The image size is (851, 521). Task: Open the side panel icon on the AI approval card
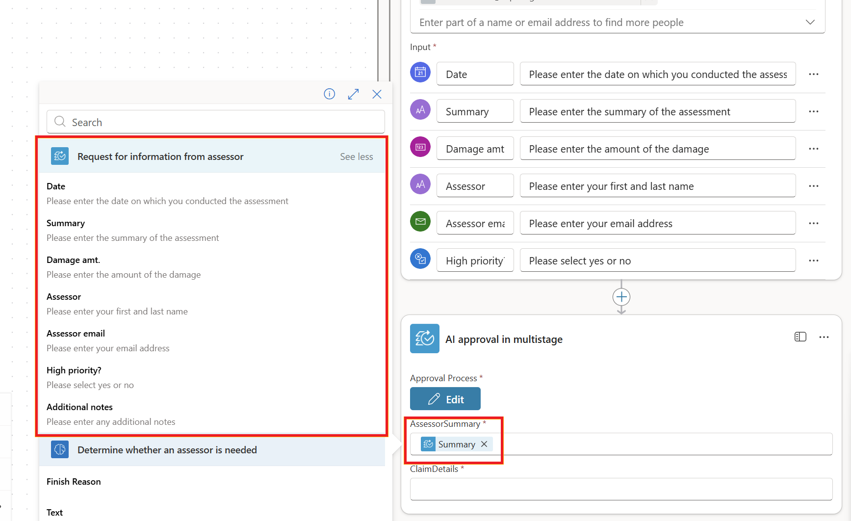800,337
